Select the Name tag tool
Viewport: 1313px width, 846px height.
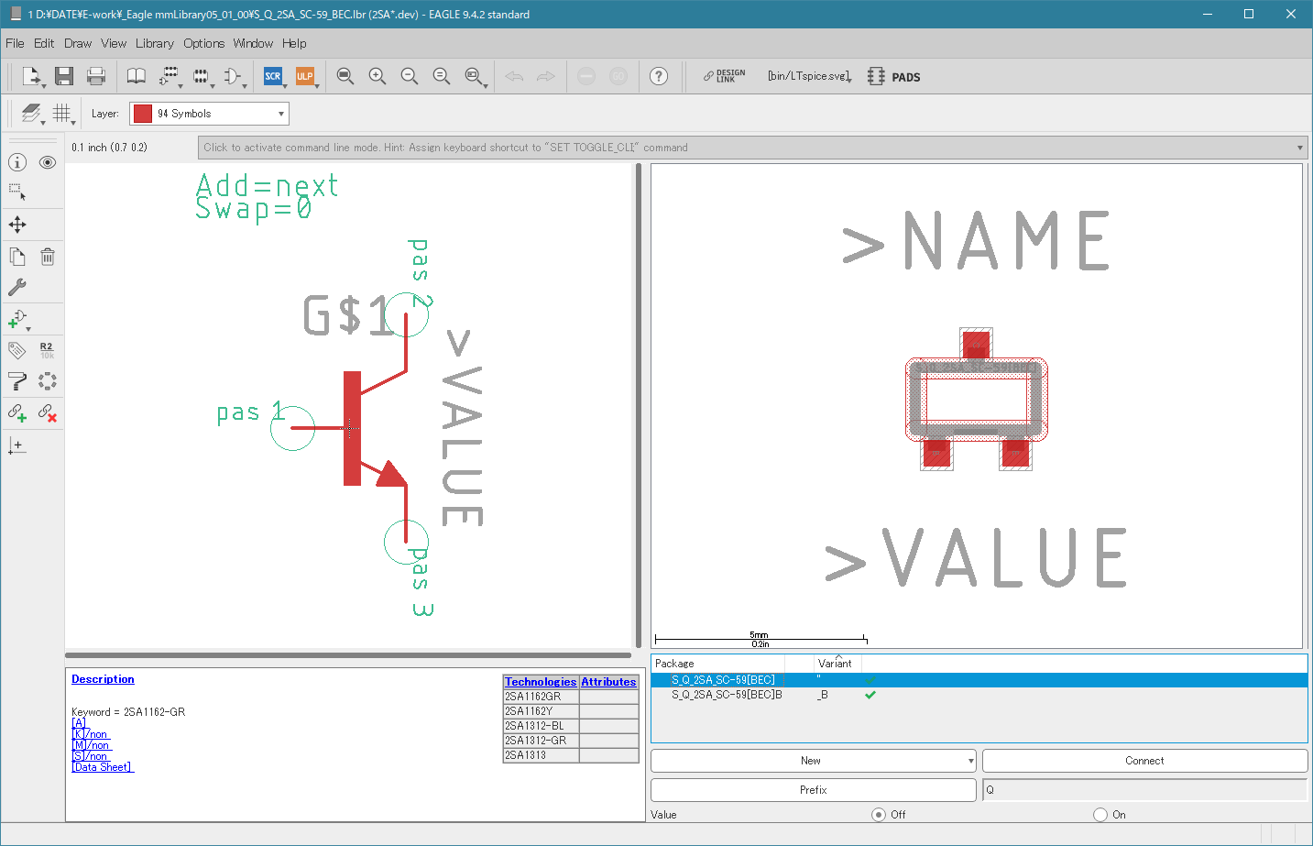point(17,350)
